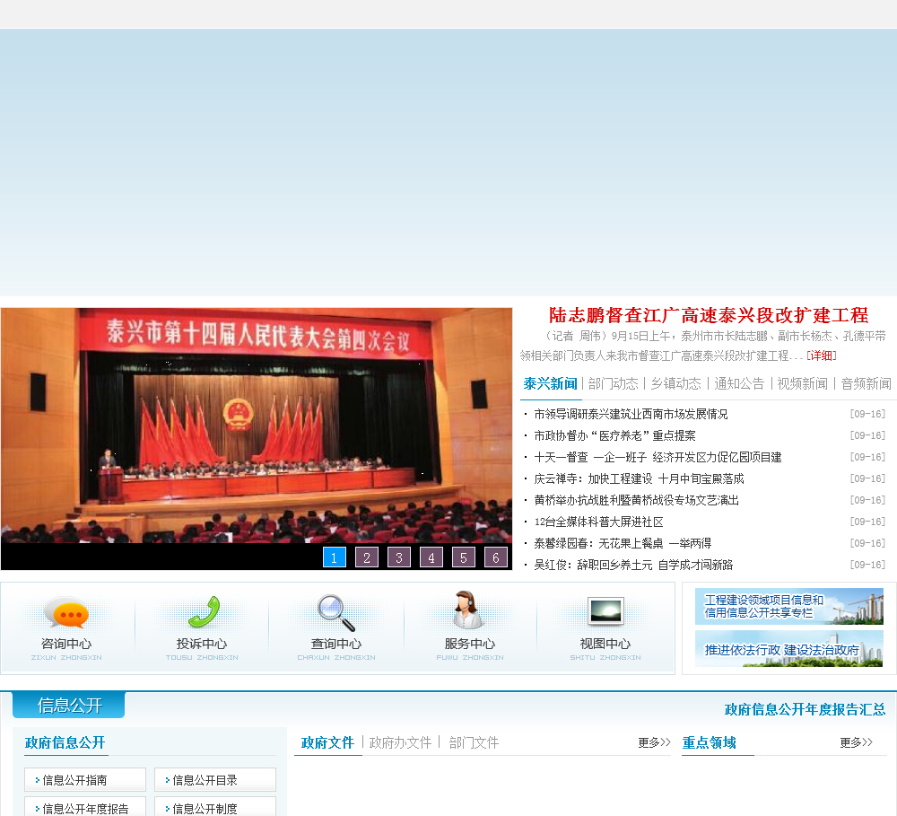The image size is (897, 816).
Task: Select the 泰兴新闻 news tab
Action: coord(551,383)
